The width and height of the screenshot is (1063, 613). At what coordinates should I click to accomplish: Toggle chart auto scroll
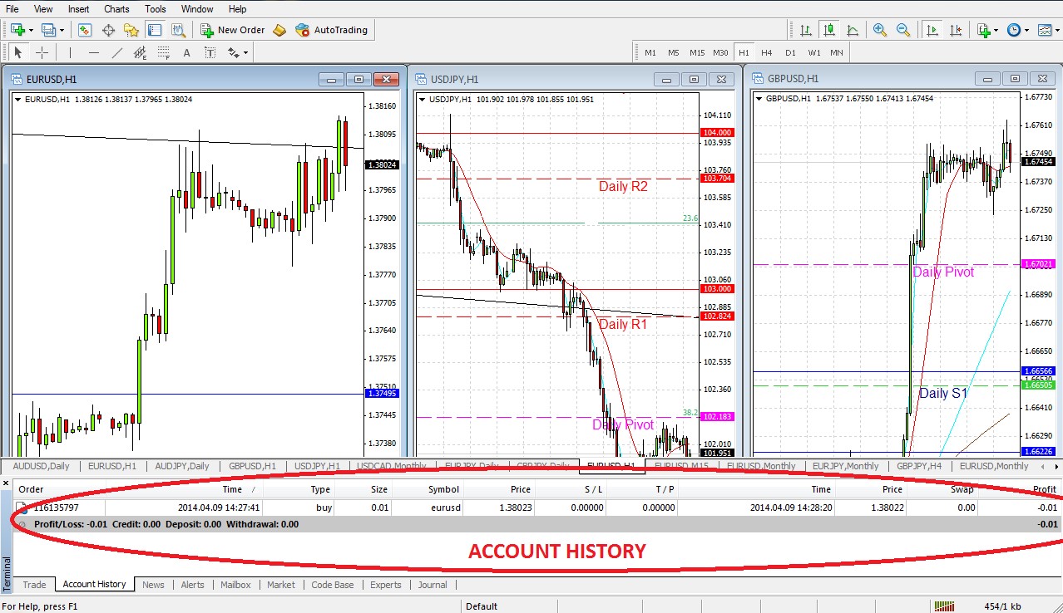(x=933, y=30)
